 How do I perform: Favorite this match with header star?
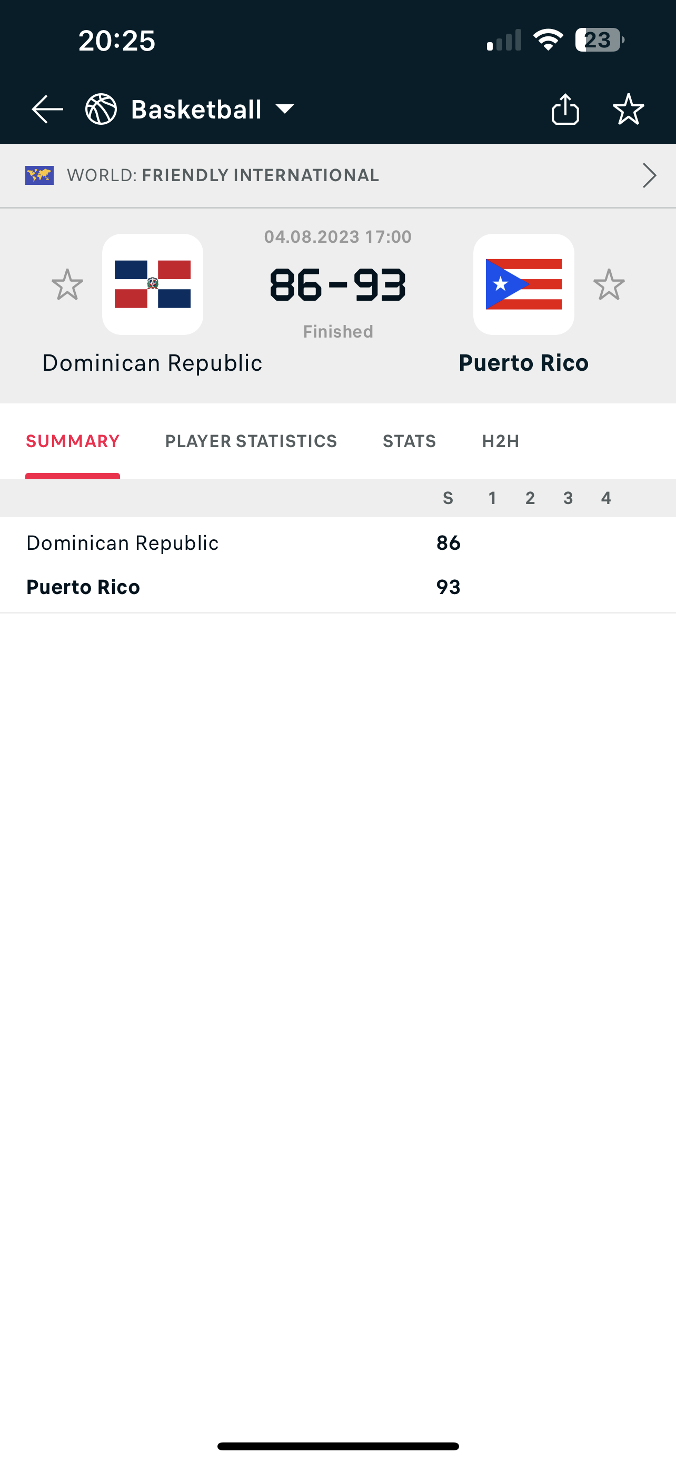628,109
